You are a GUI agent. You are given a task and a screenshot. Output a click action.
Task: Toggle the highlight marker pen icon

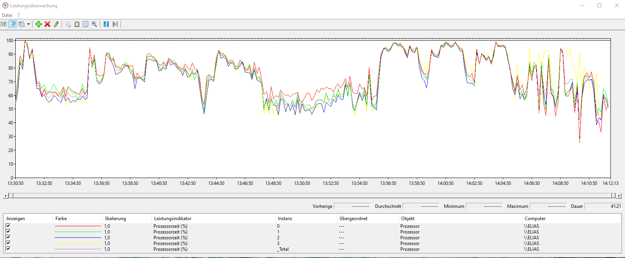[x=56, y=24]
